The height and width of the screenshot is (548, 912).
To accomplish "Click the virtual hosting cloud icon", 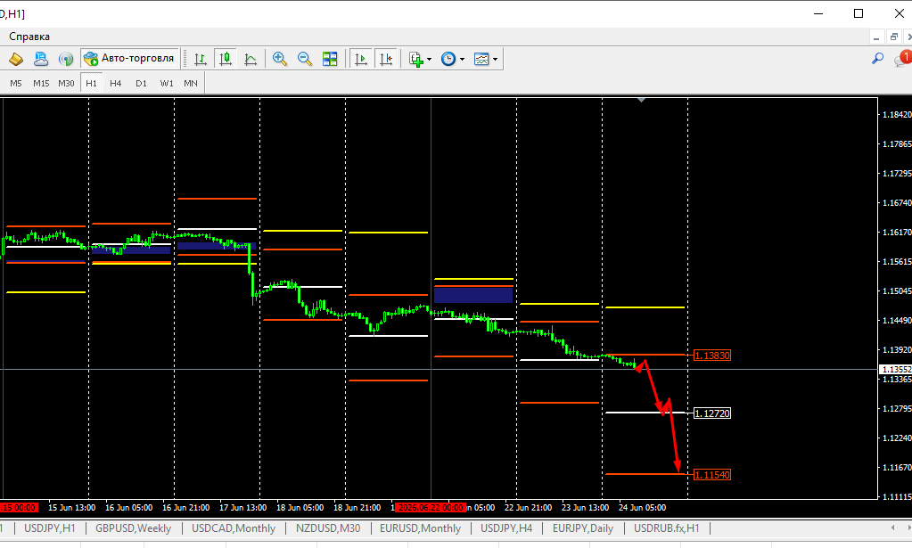I will [x=41, y=59].
